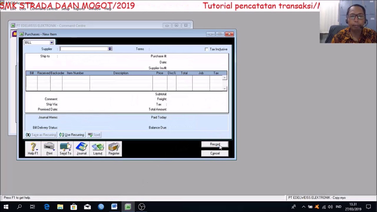The image size is (377, 212).
Task: Open the Register icon button
Action: (x=114, y=149)
